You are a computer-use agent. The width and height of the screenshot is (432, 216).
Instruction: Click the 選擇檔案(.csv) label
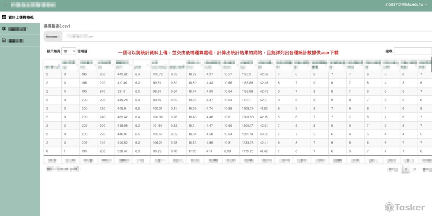pyautogui.click(x=57, y=26)
